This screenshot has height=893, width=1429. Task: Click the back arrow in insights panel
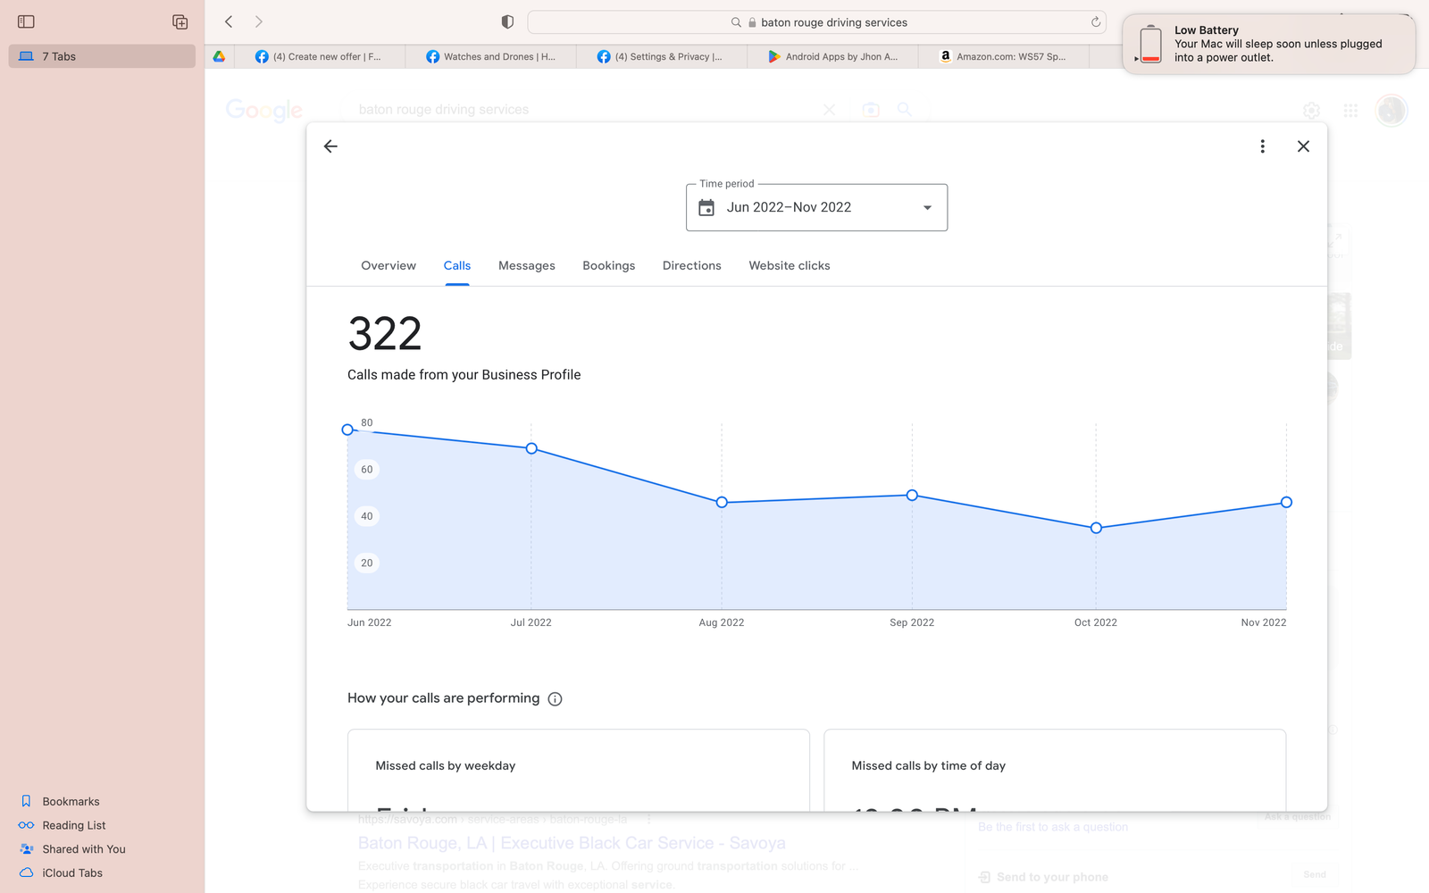pos(330,146)
